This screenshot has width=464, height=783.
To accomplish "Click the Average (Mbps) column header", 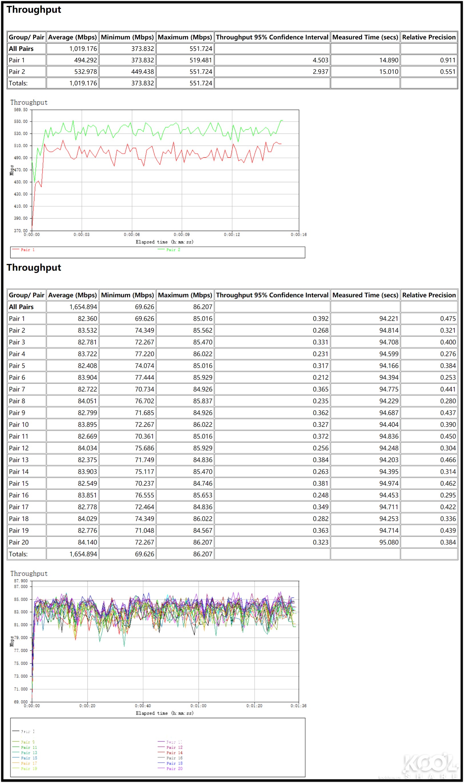I will click(x=72, y=37).
